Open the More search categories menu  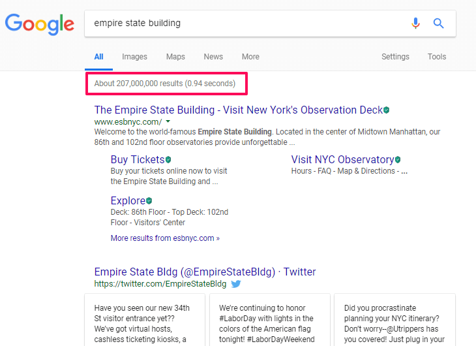point(250,57)
